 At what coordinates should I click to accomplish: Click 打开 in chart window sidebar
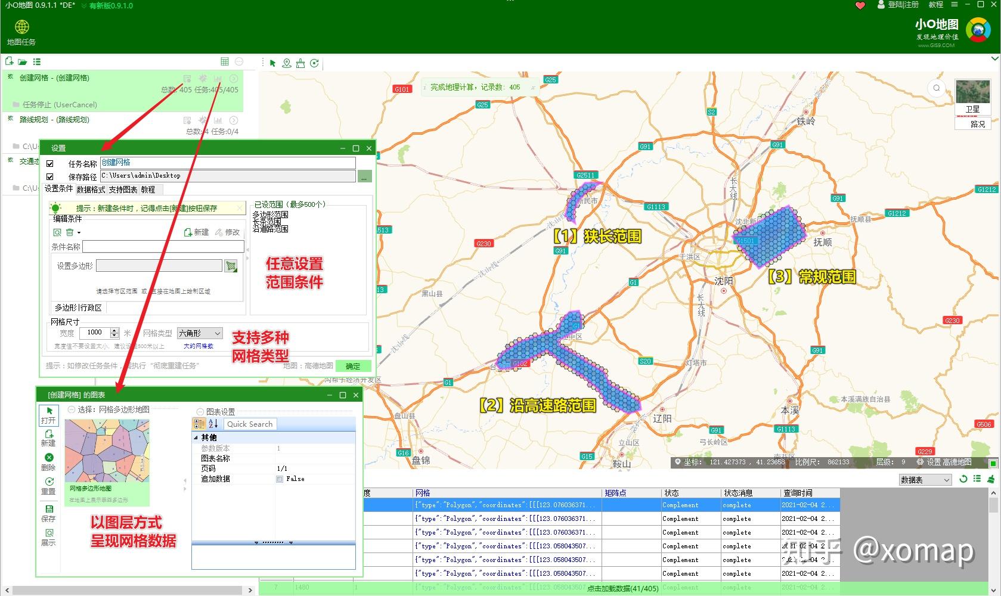[48, 415]
